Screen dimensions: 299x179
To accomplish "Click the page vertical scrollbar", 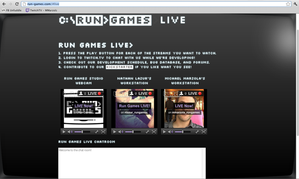I will point(298,83).
